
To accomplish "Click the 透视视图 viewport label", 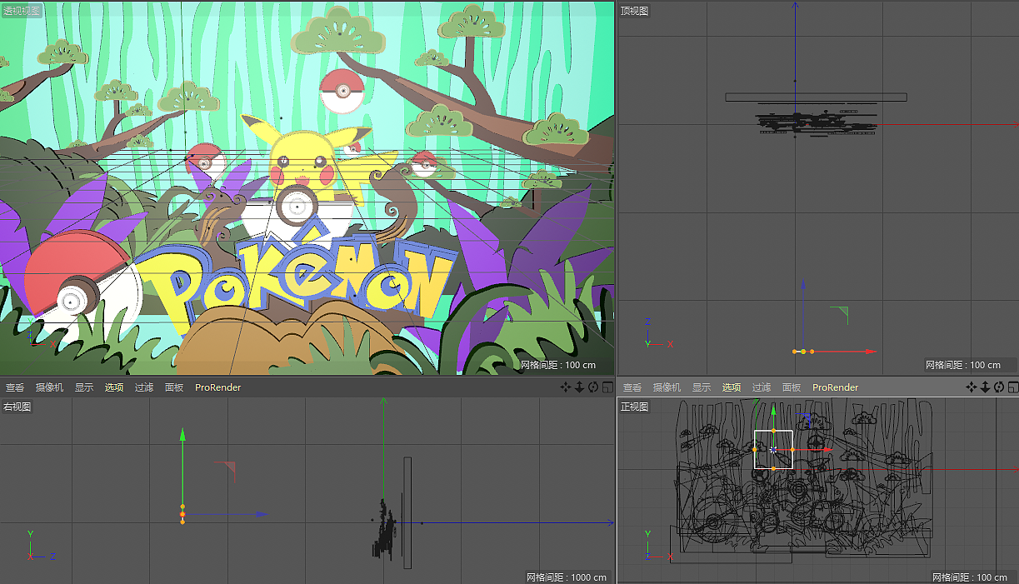I will pos(22,11).
